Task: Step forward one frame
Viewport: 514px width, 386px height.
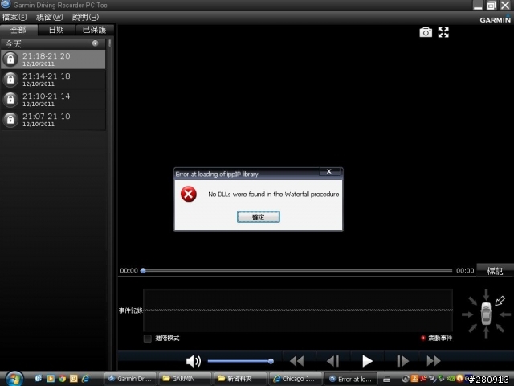Action: coord(402,361)
